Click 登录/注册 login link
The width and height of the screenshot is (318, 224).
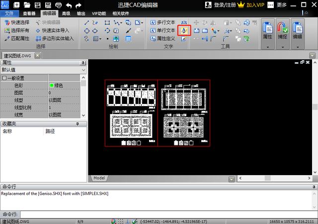(x=220, y=5)
